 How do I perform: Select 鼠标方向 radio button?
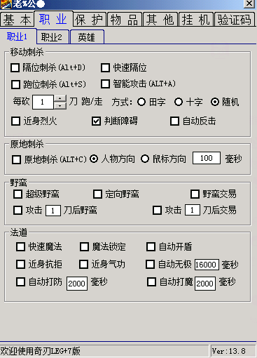145,159
